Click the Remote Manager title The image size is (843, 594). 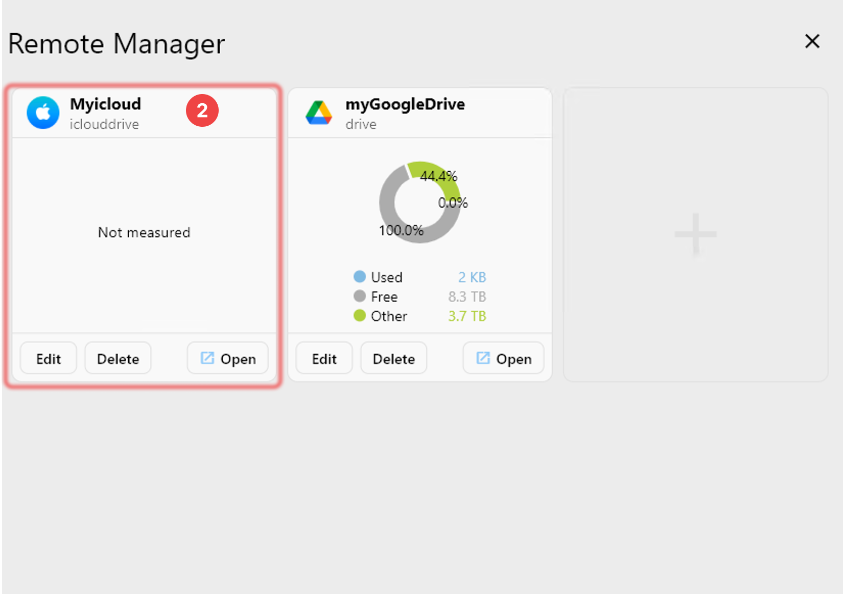pos(116,44)
